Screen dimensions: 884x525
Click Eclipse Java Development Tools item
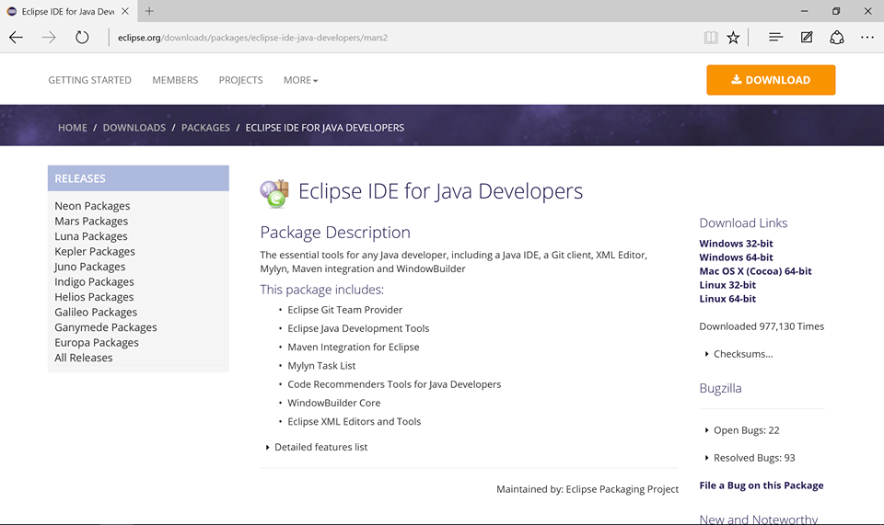pyautogui.click(x=358, y=328)
